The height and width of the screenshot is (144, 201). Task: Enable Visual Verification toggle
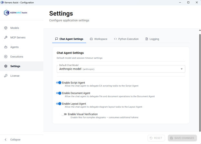point(64,114)
